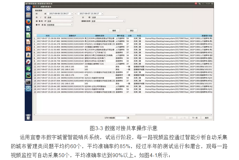Click the 清空 clear button
Image resolution: width=239 pixels, height=160 pixels.
(132, 31)
